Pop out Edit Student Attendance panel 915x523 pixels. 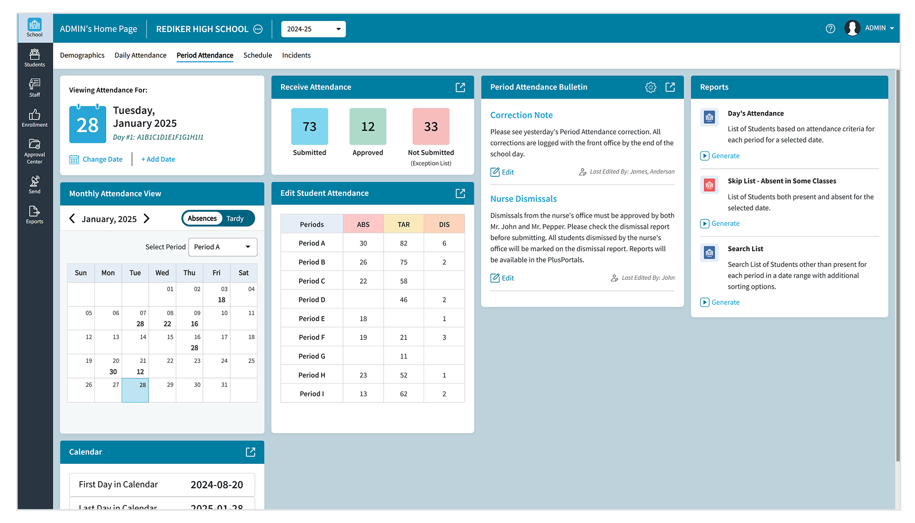click(x=460, y=193)
